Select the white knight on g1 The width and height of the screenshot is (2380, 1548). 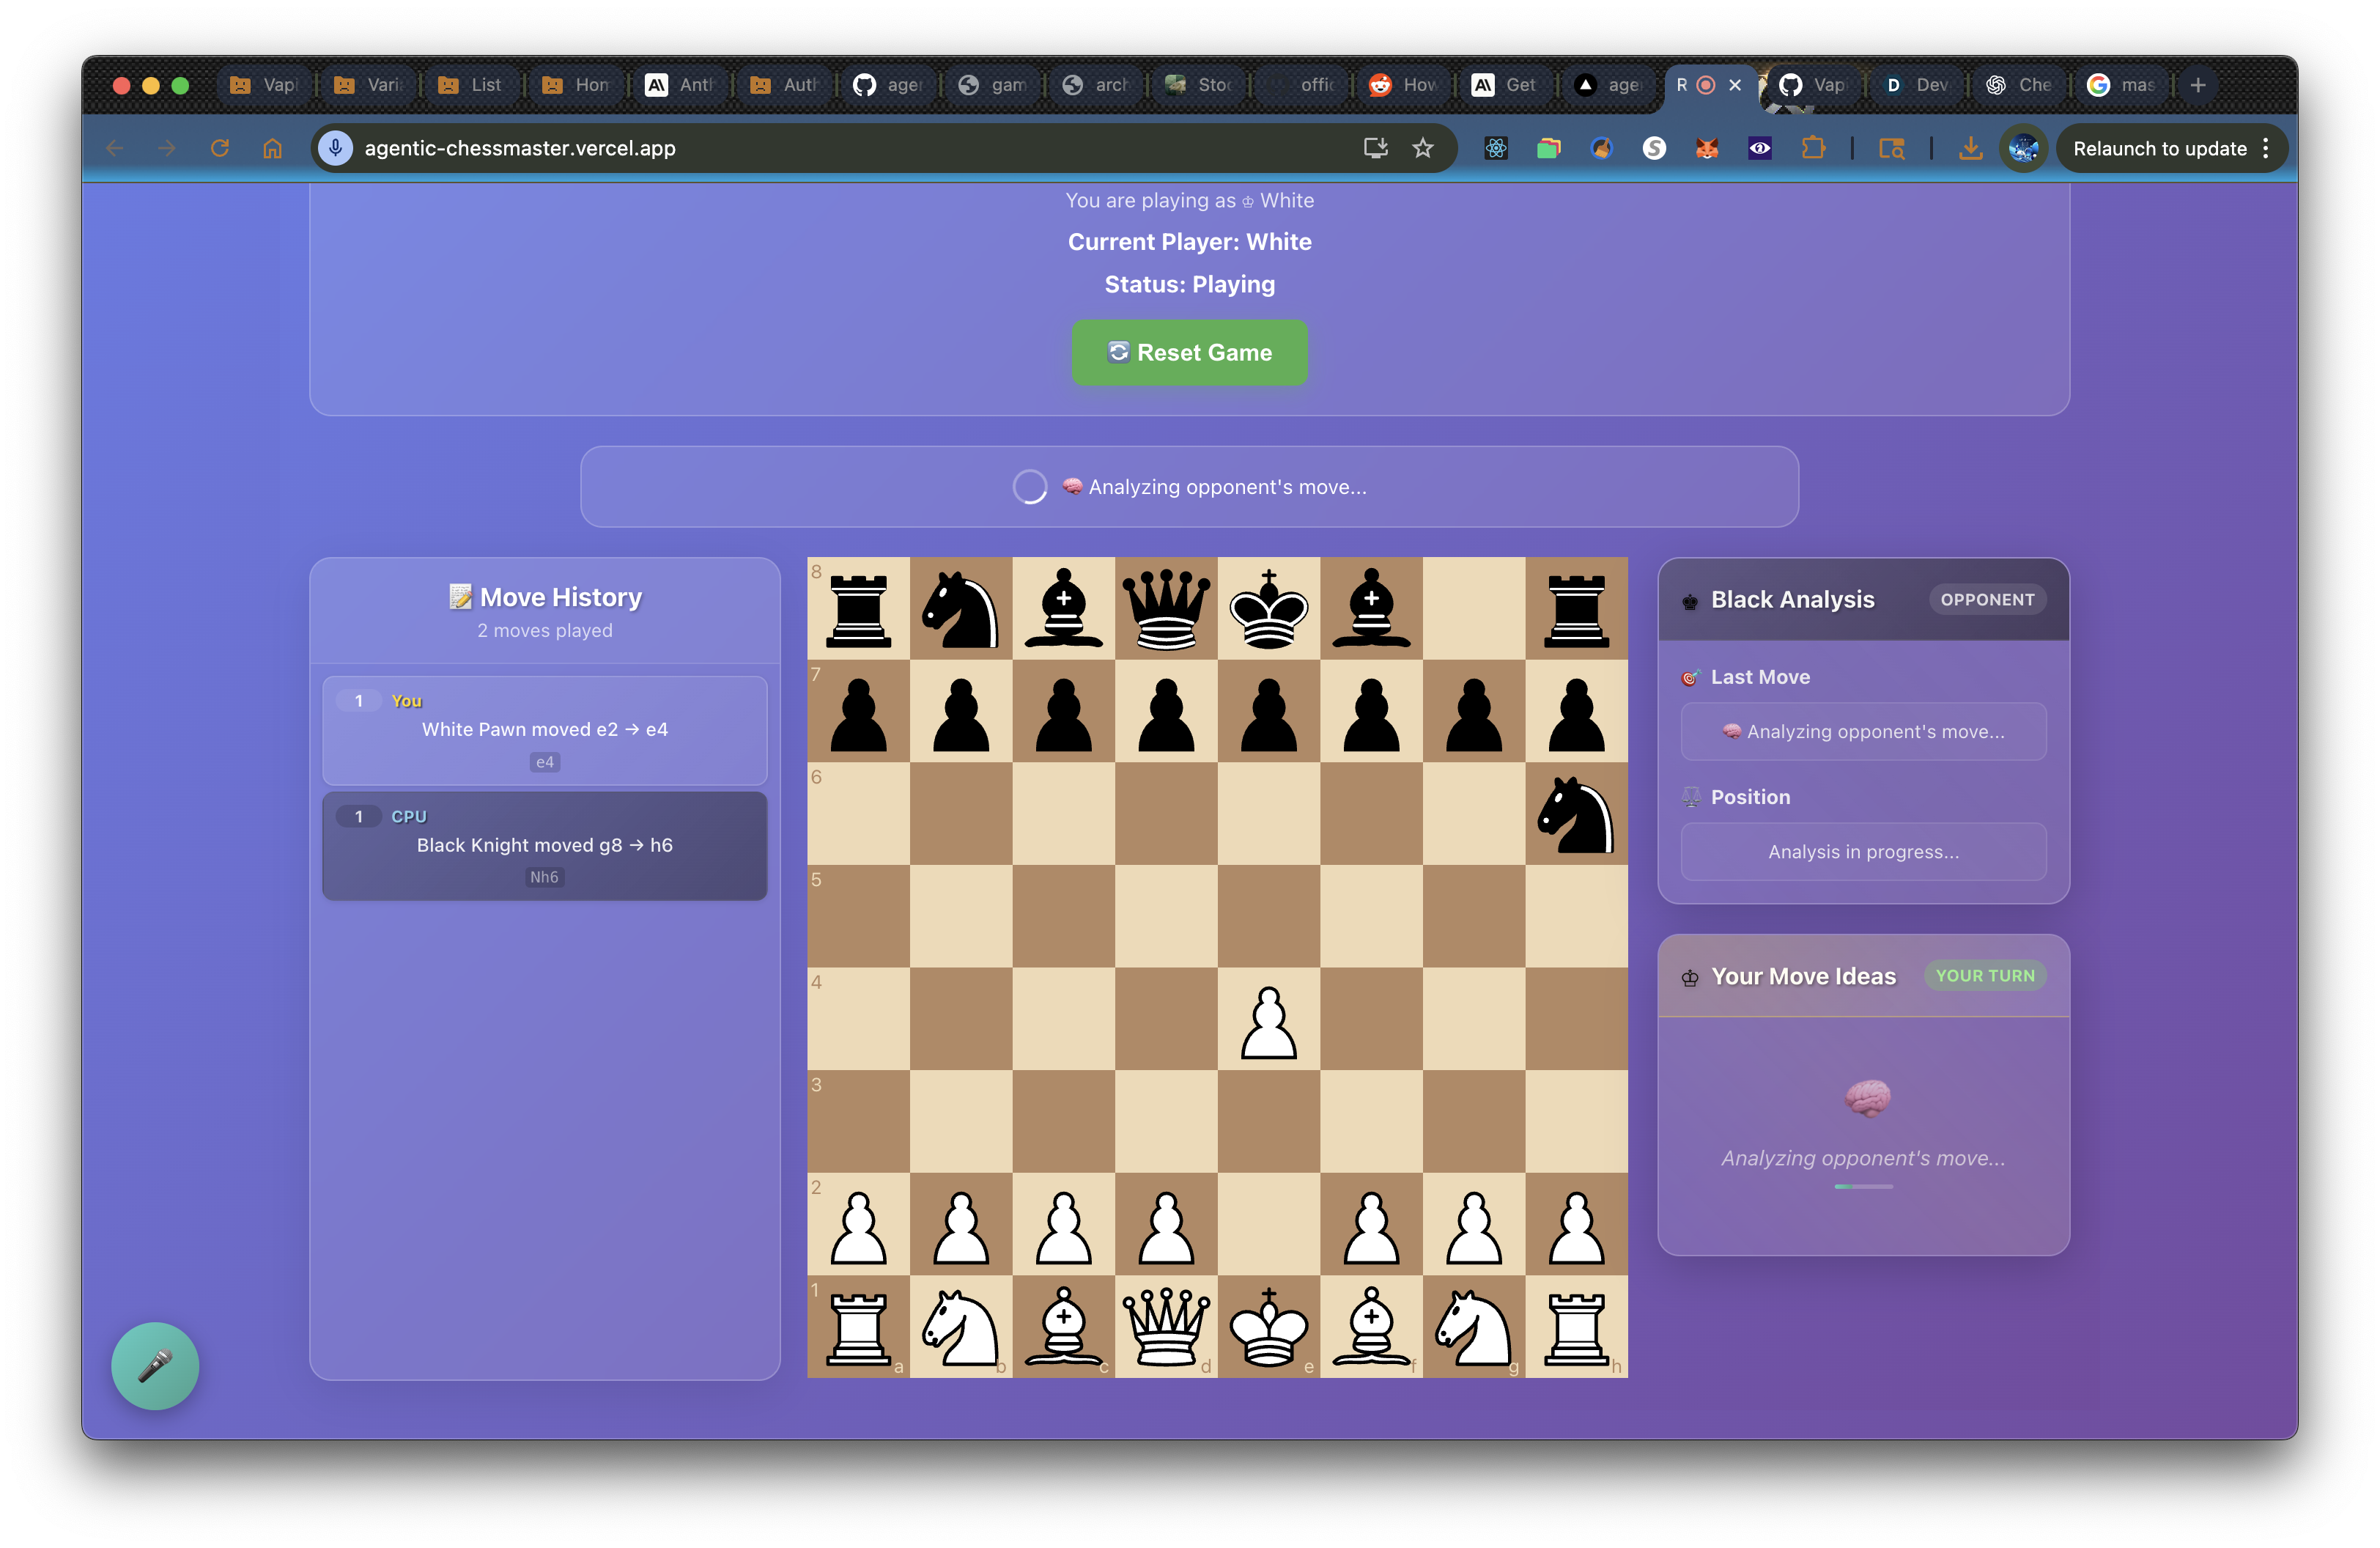[1473, 1326]
